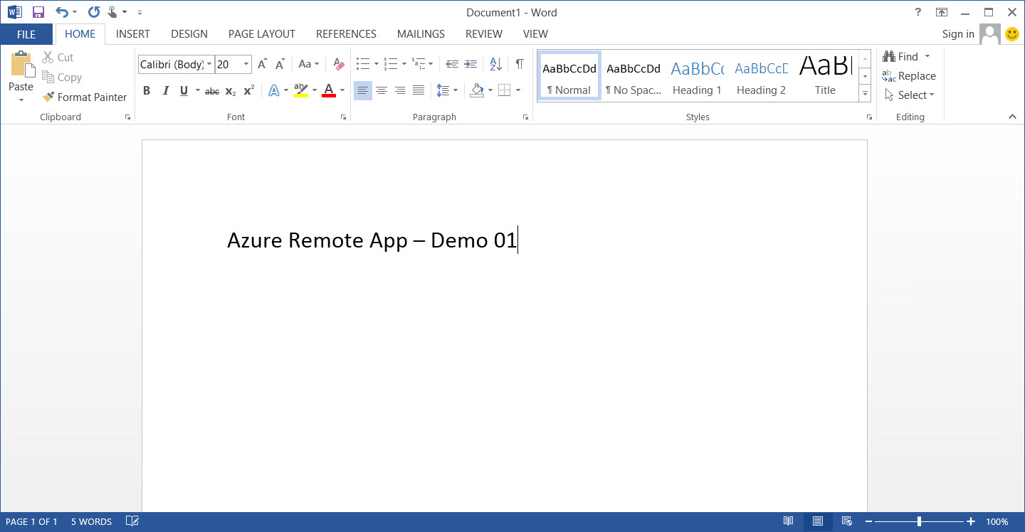
Task: Click the Clear Formatting eraser icon
Action: 339,65
